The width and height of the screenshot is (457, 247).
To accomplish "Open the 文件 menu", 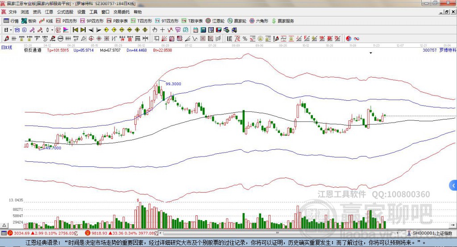I will [12, 12].
